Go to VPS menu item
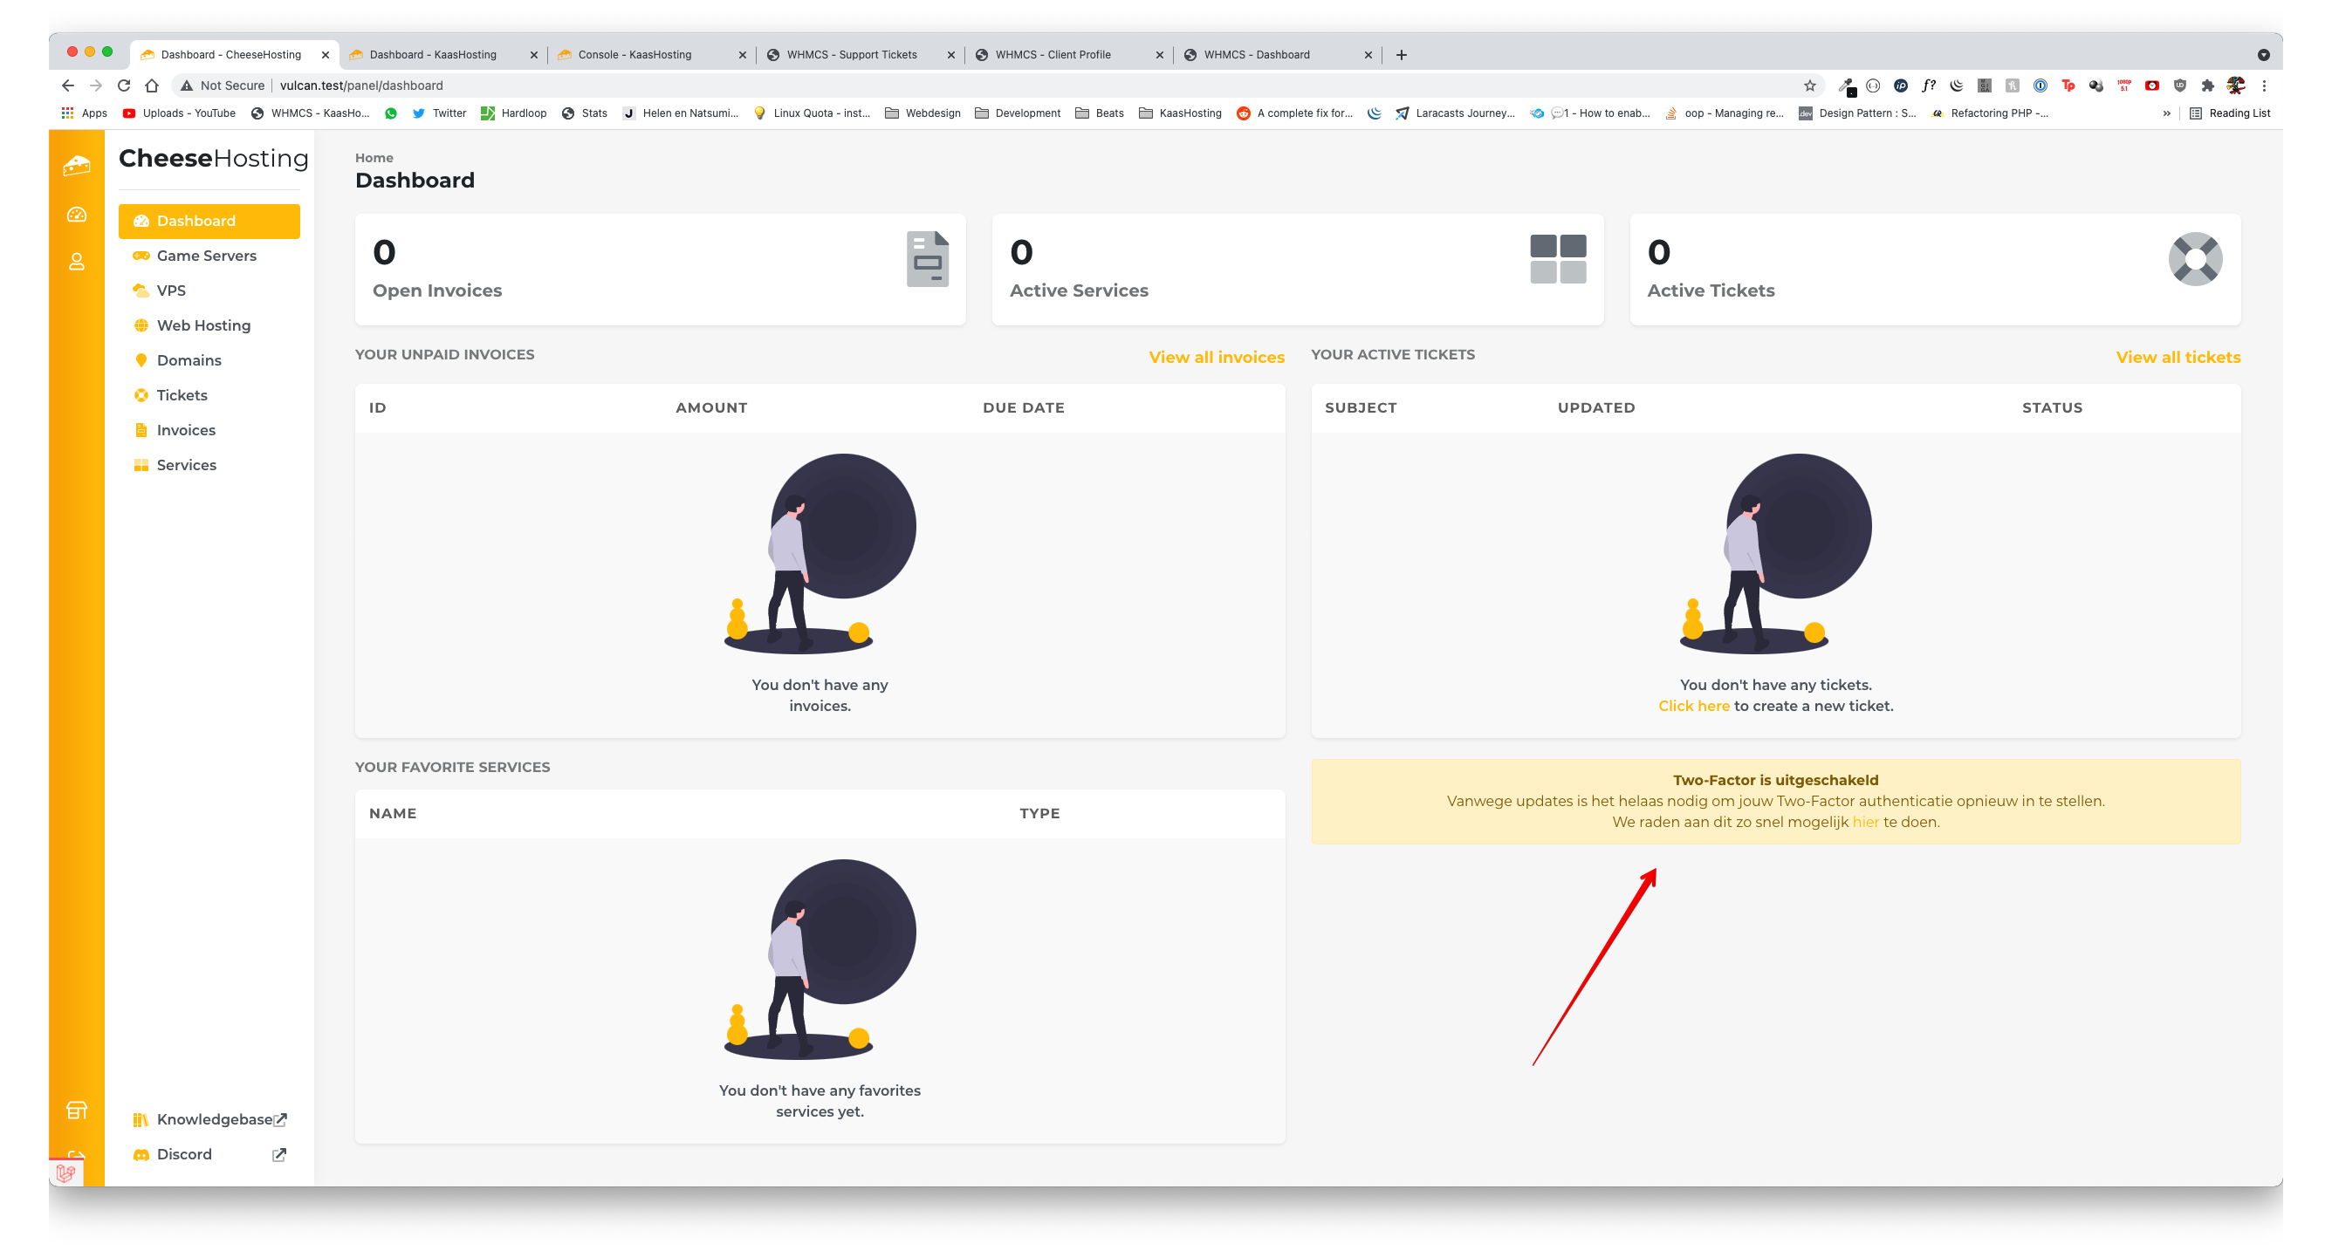The width and height of the screenshot is (2332, 1251). pyautogui.click(x=171, y=291)
